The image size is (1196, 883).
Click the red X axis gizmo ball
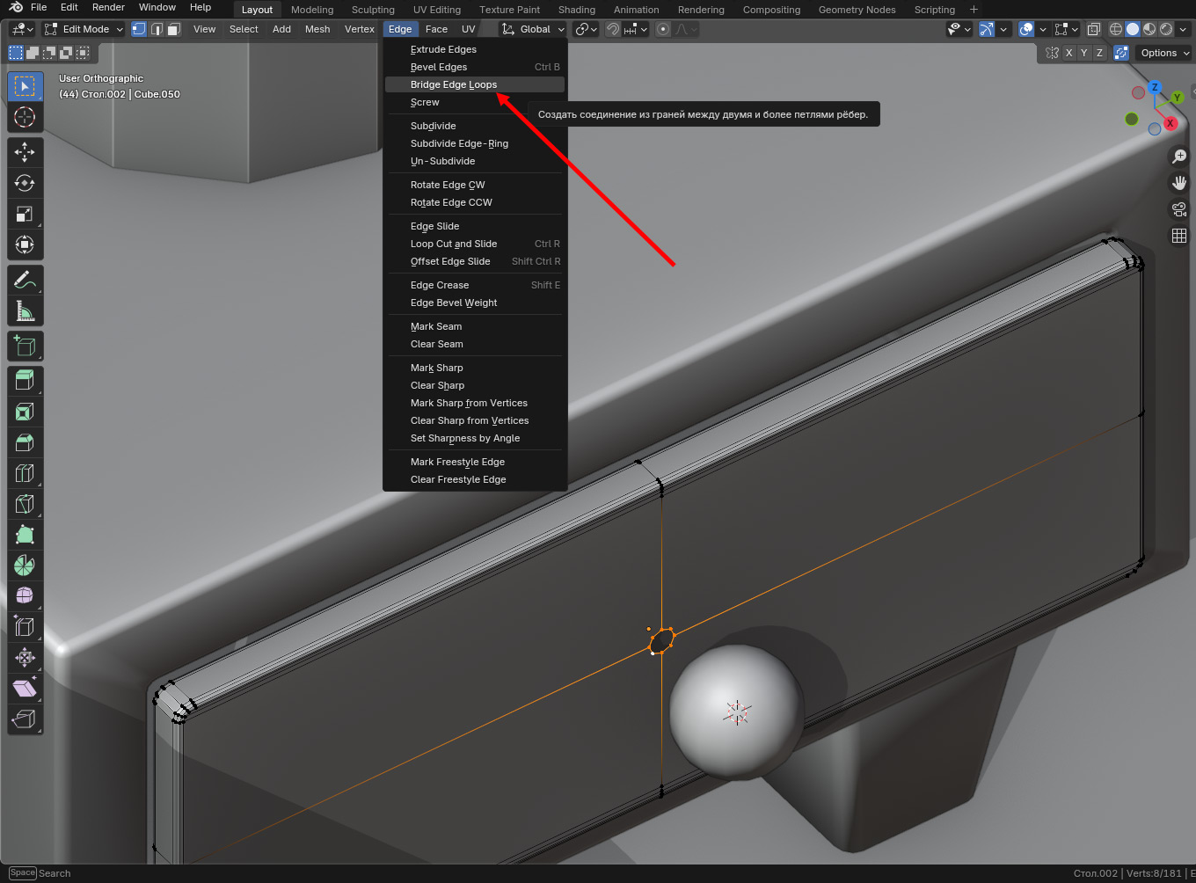[1170, 123]
